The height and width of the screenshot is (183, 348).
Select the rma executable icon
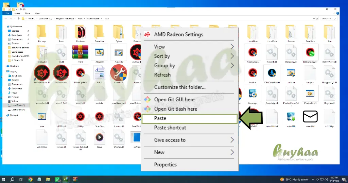(x=42, y=116)
